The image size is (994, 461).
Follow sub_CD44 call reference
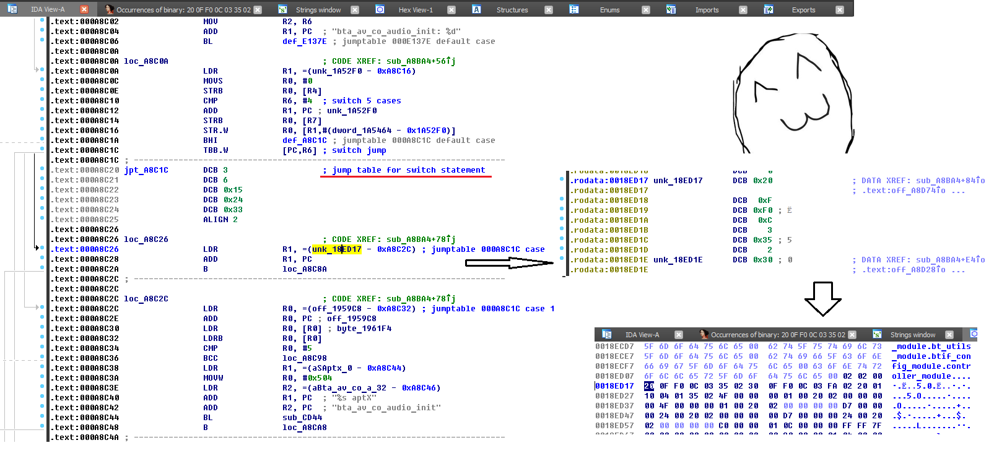(302, 418)
